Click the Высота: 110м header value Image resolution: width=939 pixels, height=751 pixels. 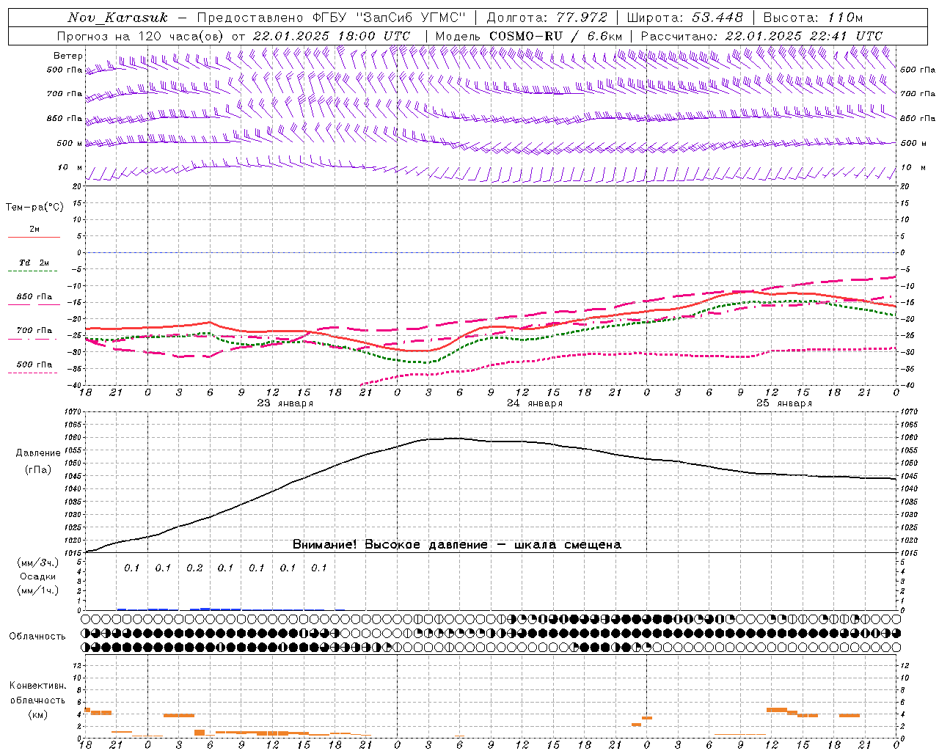click(813, 18)
